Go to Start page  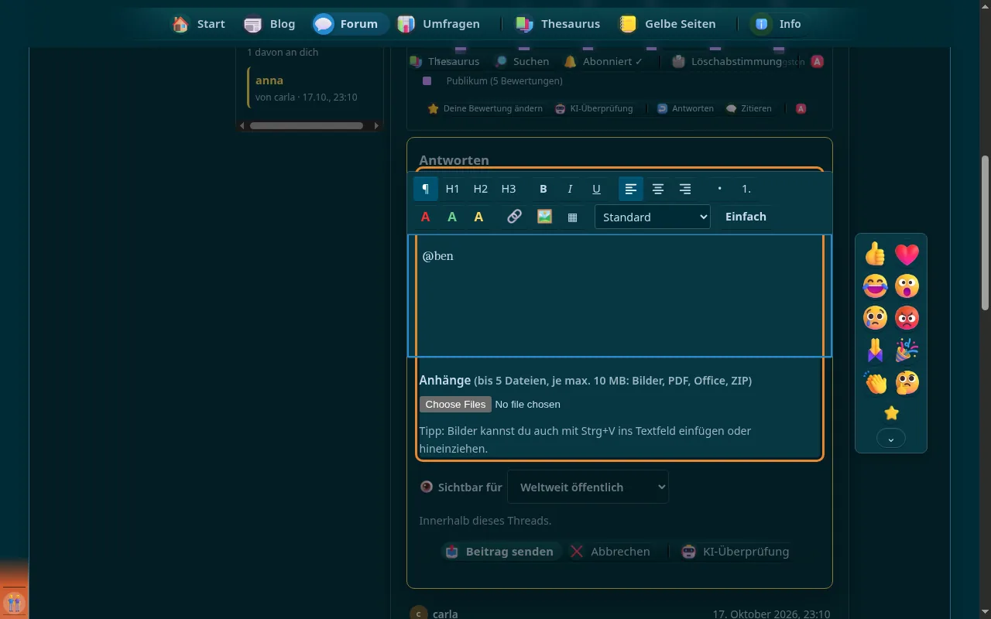click(199, 24)
